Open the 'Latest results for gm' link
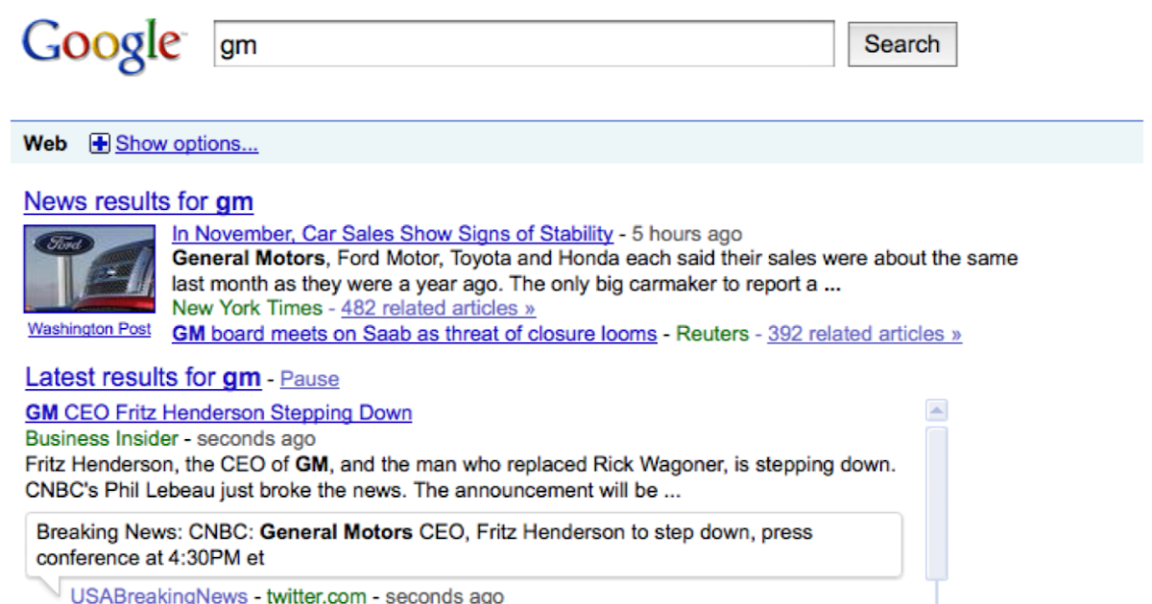Viewport: 1152px width, 604px height. 143,378
